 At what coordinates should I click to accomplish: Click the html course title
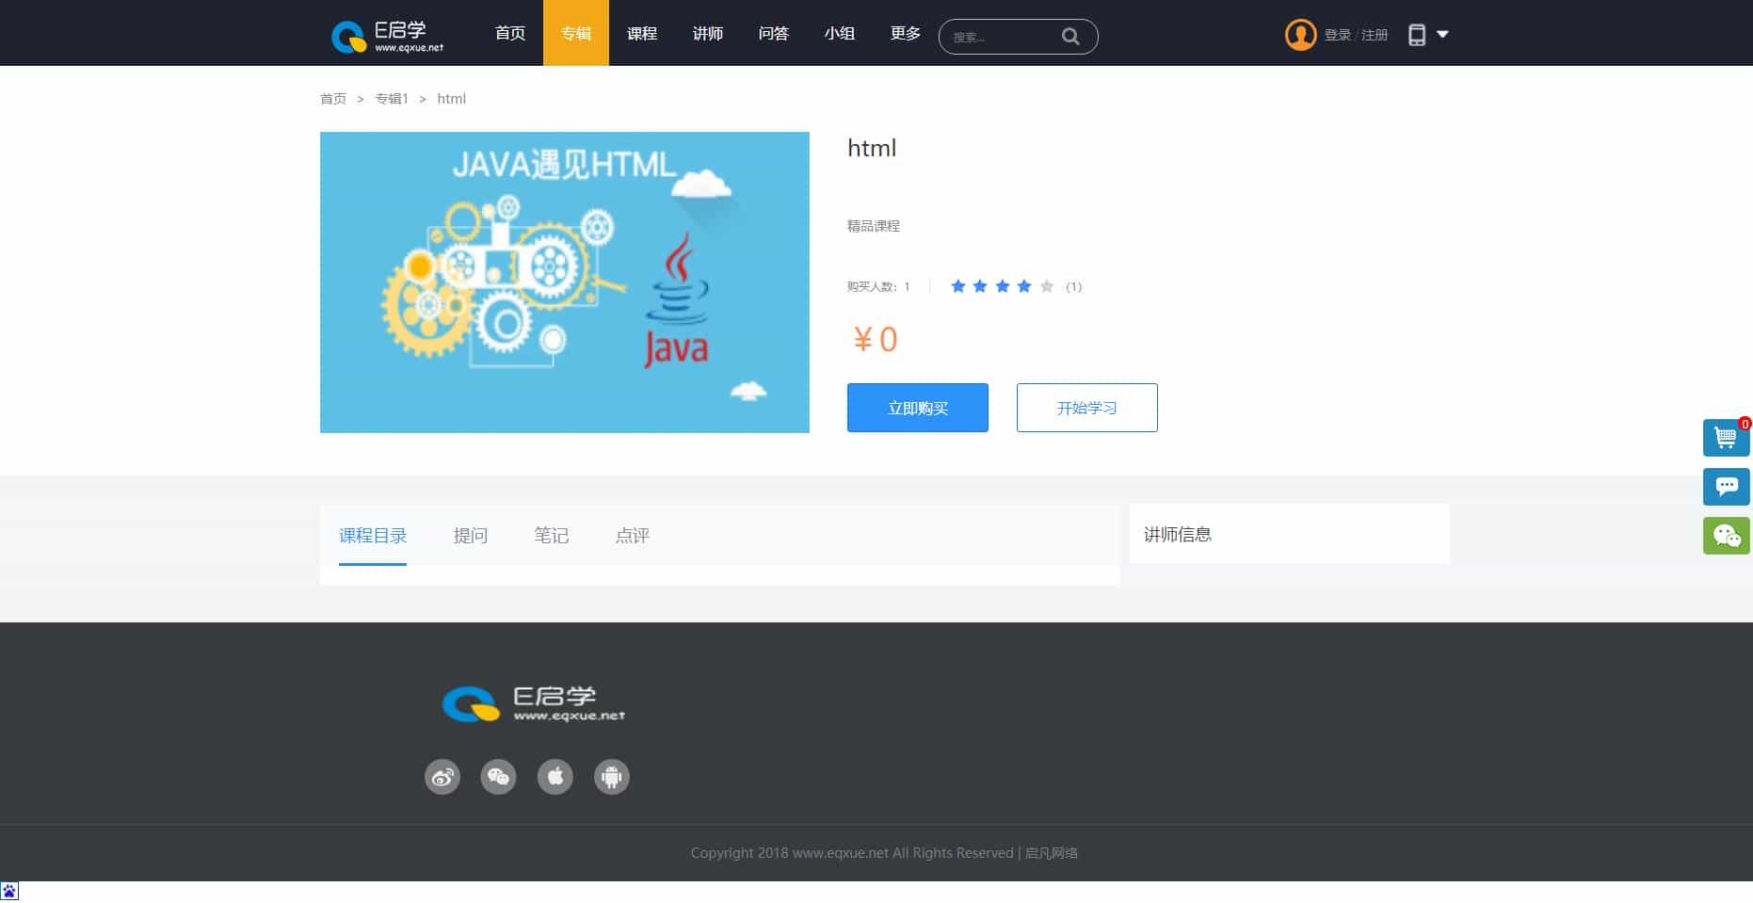[x=872, y=149]
